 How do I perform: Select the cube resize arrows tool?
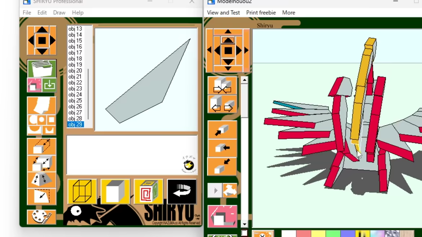(x=41, y=164)
